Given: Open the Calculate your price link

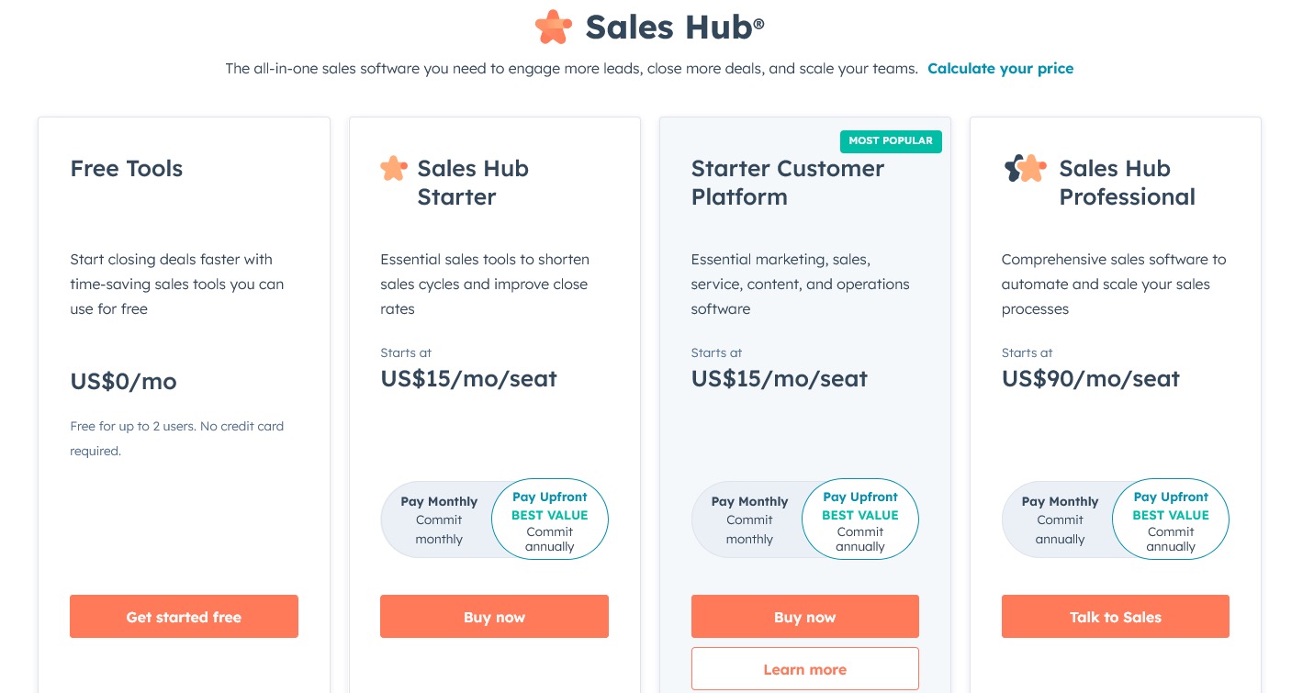Looking at the screenshot, I should point(1000,68).
